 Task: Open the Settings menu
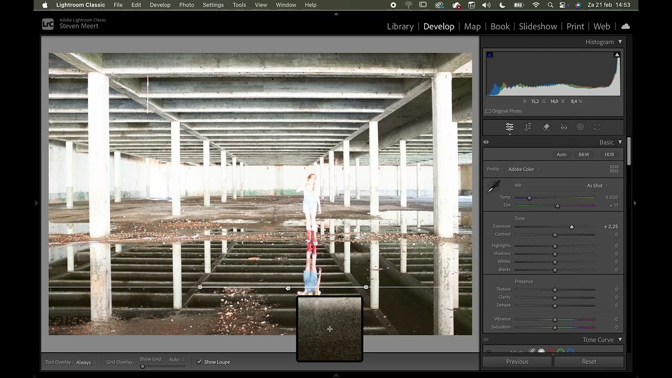pos(213,5)
